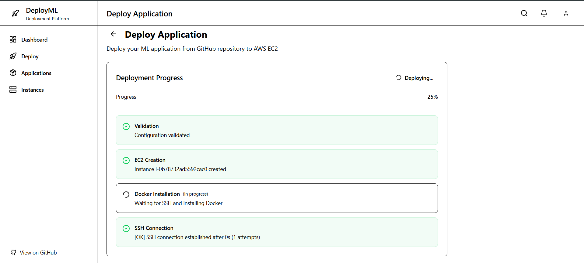Open notifications bell icon

tap(544, 13)
